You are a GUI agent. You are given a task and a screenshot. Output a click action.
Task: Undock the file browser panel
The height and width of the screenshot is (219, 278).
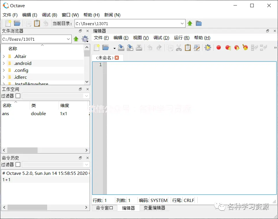(x=80, y=31)
